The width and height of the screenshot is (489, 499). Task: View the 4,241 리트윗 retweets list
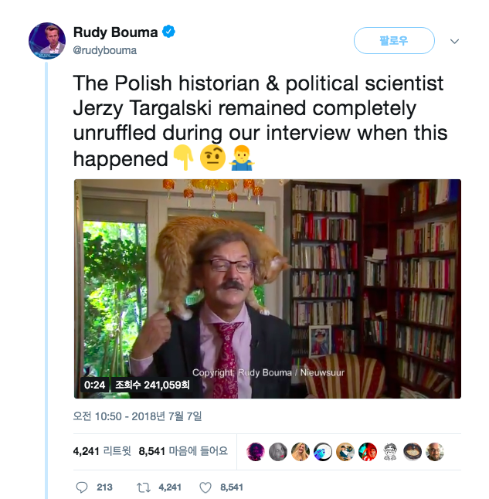(x=102, y=451)
